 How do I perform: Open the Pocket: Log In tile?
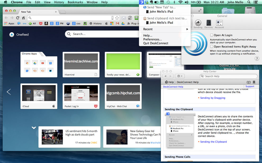point(81,96)
